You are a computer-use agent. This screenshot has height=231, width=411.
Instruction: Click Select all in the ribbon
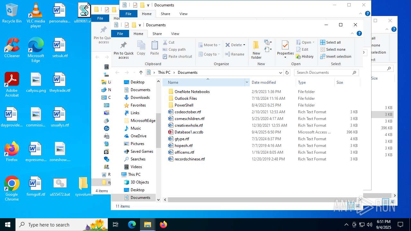330,42
